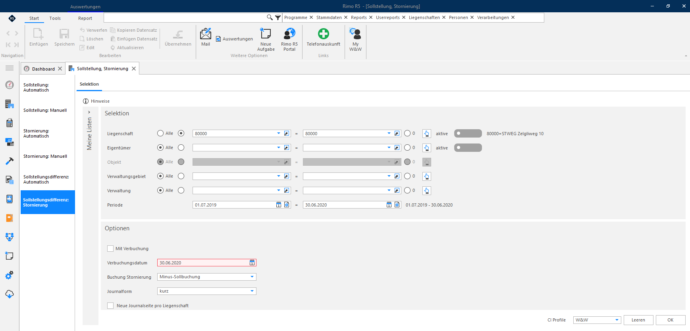Open calendar for Periode start date
This screenshot has height=331, width=690.
pos(279,205)
